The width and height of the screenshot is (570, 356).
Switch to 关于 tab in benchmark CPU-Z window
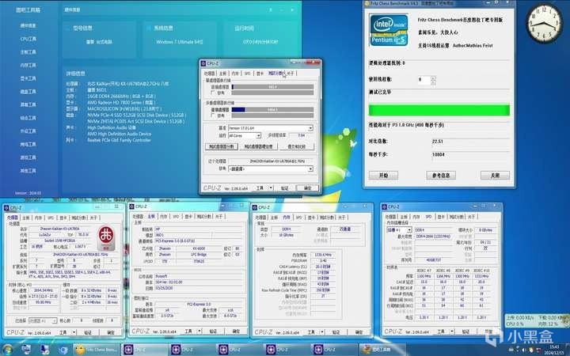click(291, 74)
